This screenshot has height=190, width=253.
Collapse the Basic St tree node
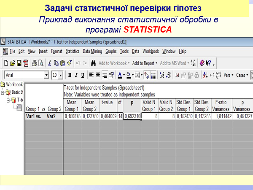pos(3,92)
